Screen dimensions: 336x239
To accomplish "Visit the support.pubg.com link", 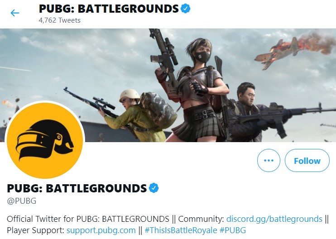I will tap(101, 230).
